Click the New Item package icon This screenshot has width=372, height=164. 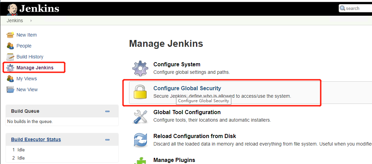click(x=10, y=35)
